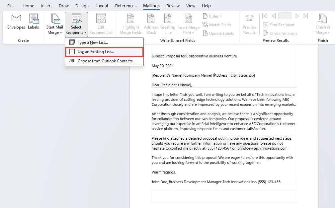Open the Envelopes tool
The image size is (335, 208).
(x=16, y=22)
